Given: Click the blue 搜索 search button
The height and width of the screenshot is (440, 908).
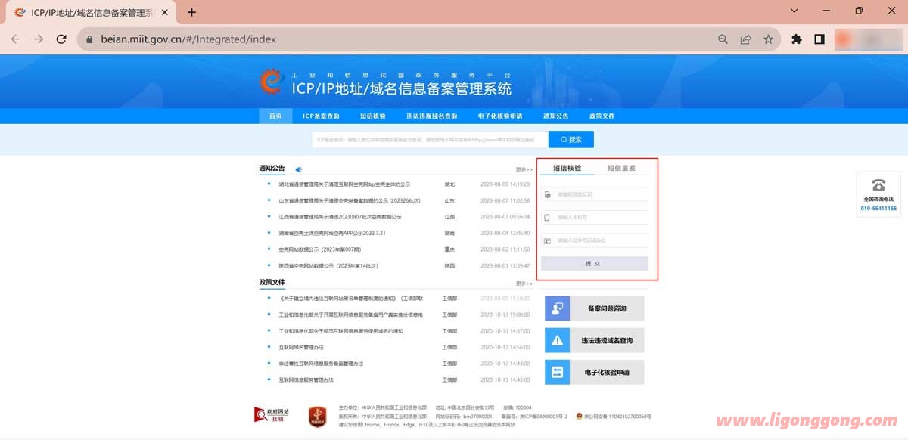Looking at the screenshot, I should tap(571, 140).
